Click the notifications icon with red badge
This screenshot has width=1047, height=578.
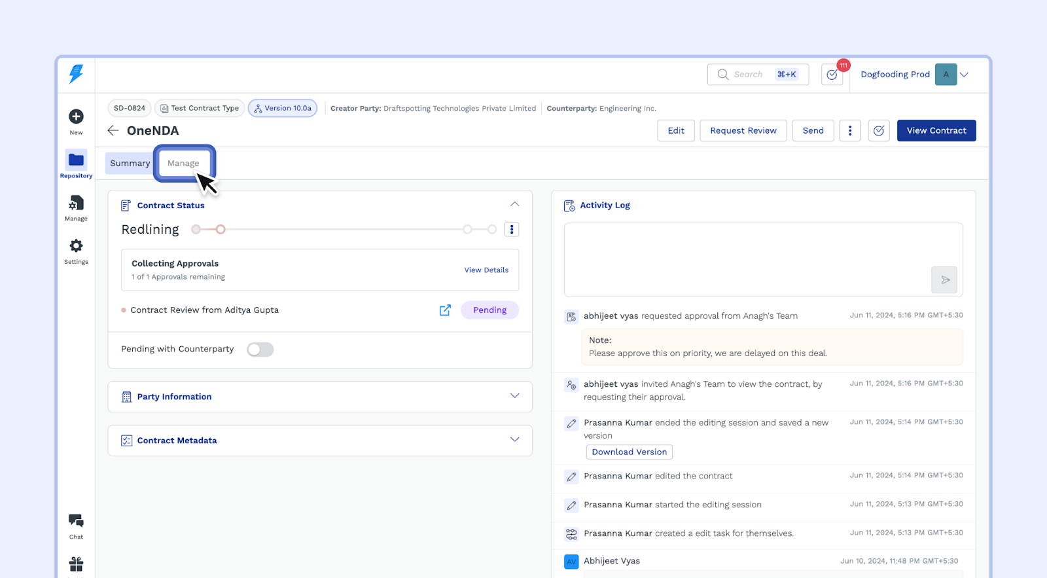(832, 75)
